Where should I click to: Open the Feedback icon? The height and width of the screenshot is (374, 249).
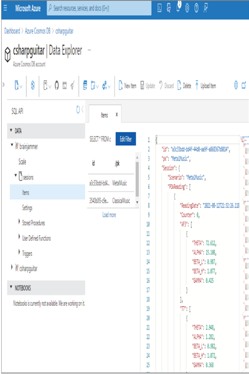pyautogui.click(x=205, y=8)
